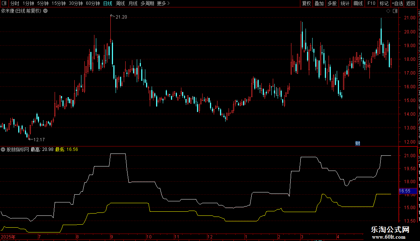Viewport: 420px width, 241px height.
Task: Activate the 画线 drawing tool
Action: coord(358,3)
